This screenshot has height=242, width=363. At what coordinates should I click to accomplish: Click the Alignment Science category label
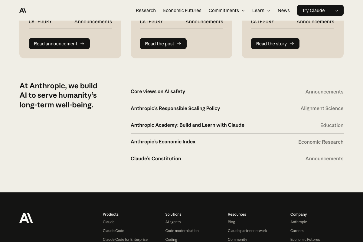322,108
